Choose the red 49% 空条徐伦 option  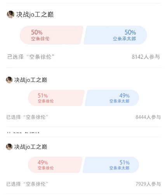coord(55,165)
